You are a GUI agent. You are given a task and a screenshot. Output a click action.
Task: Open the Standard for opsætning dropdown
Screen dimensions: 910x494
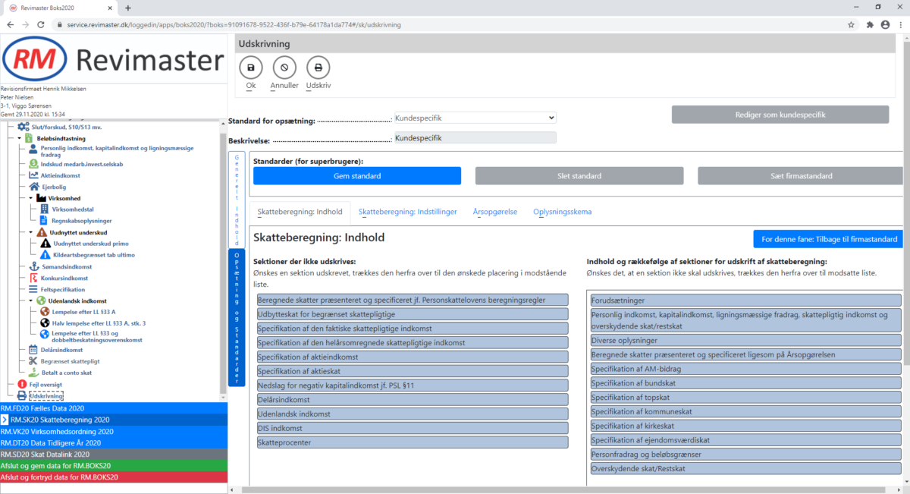475,118
